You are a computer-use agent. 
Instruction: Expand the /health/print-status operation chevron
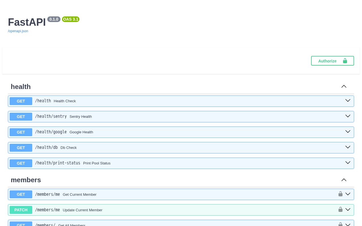pyautogui.click(x=348, y=163)
